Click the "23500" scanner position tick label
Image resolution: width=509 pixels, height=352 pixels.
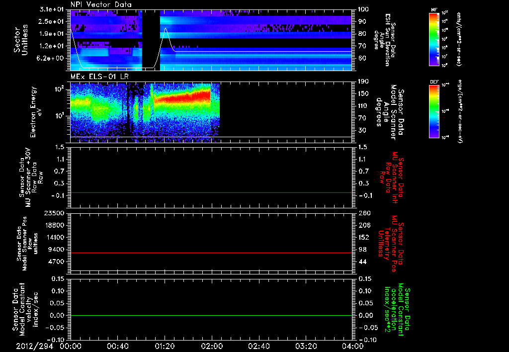pyautogui.click(x=55, y=213)
